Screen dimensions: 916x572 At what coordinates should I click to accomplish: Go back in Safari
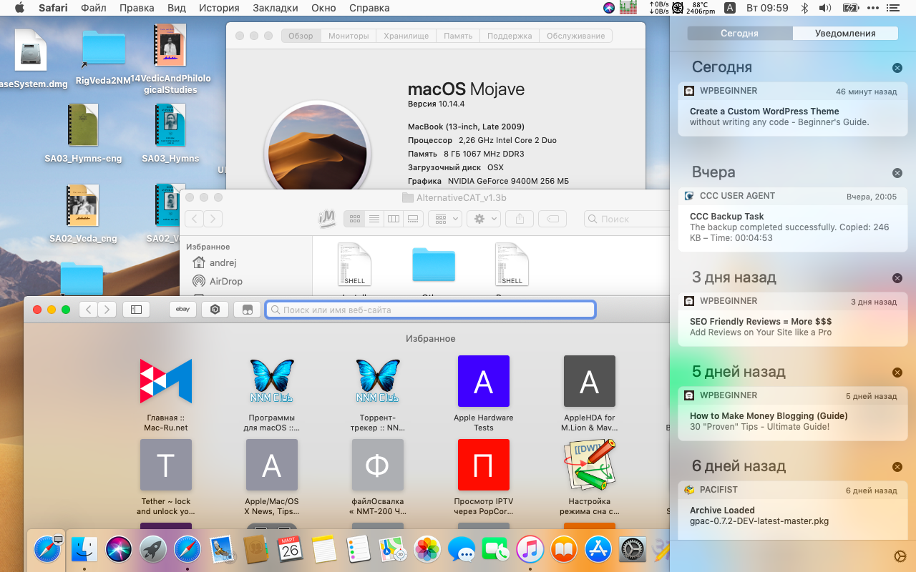88,310
